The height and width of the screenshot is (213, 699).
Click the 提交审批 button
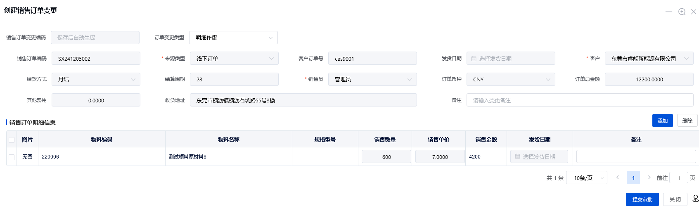(x=642, y=199)
